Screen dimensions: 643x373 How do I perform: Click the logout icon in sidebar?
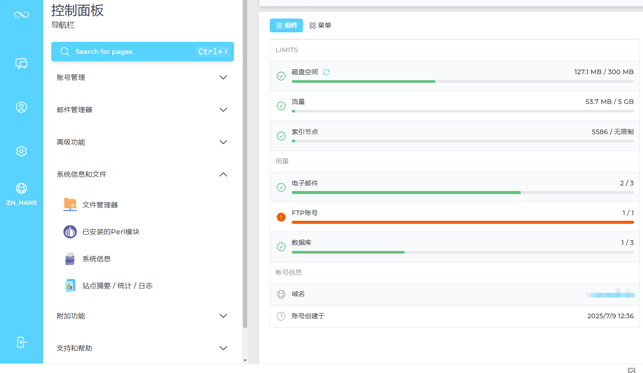point(21,342)
